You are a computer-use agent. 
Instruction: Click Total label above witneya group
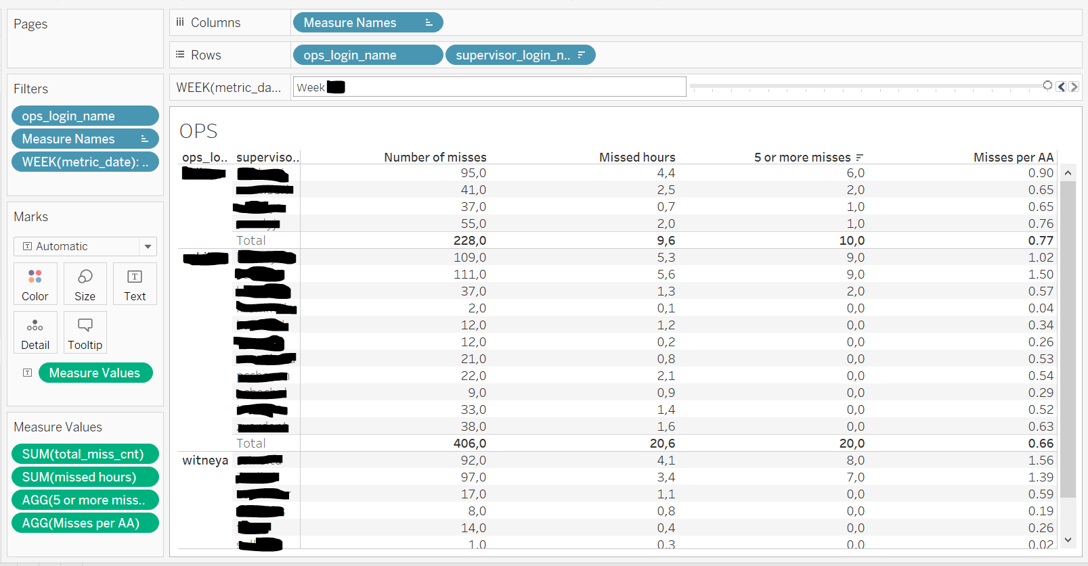(251, 443)
